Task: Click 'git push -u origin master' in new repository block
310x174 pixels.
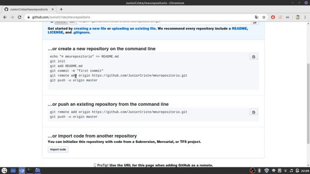Action: (74, 80)
